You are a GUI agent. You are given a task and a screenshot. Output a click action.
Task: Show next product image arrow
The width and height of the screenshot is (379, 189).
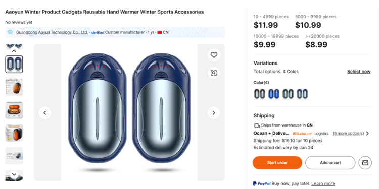point(214,113)
